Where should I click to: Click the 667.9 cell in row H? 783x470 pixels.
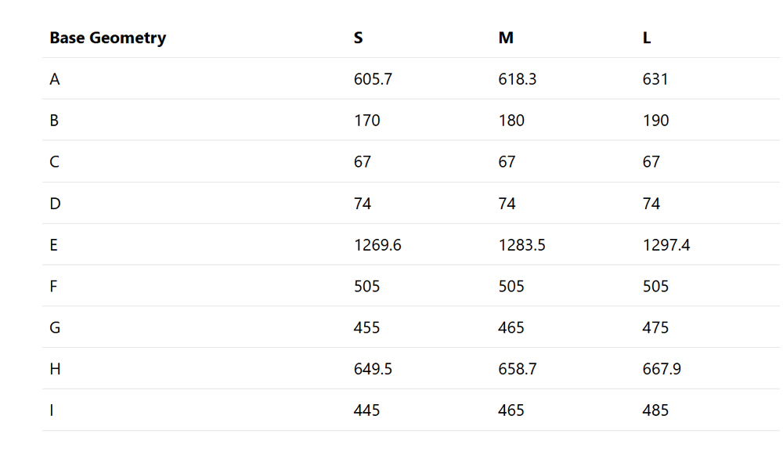(x=662, y=369)
